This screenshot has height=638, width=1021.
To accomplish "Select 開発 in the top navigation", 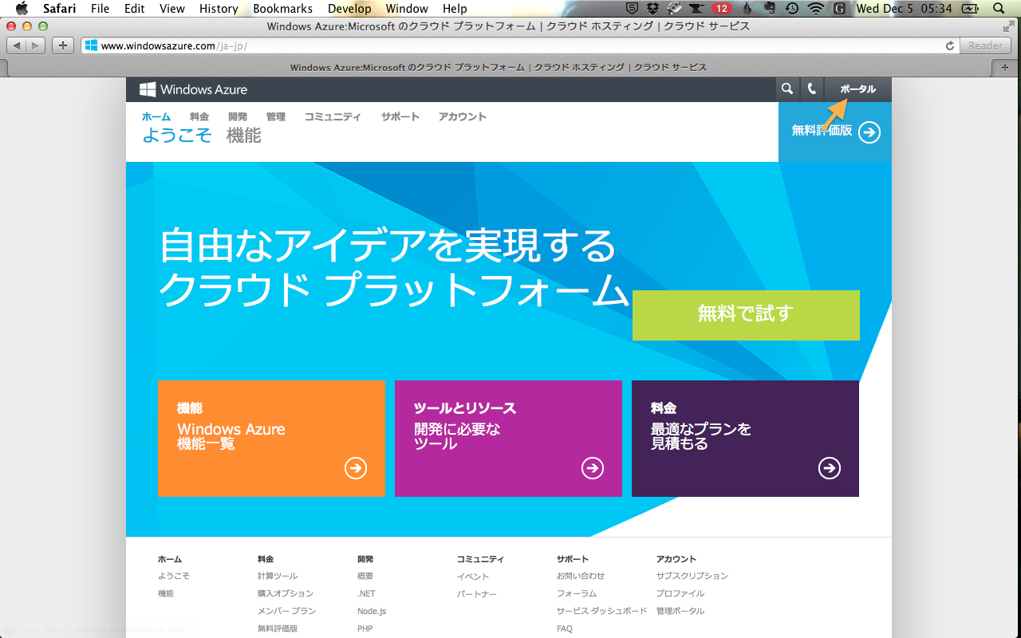I will coord(238,116).
